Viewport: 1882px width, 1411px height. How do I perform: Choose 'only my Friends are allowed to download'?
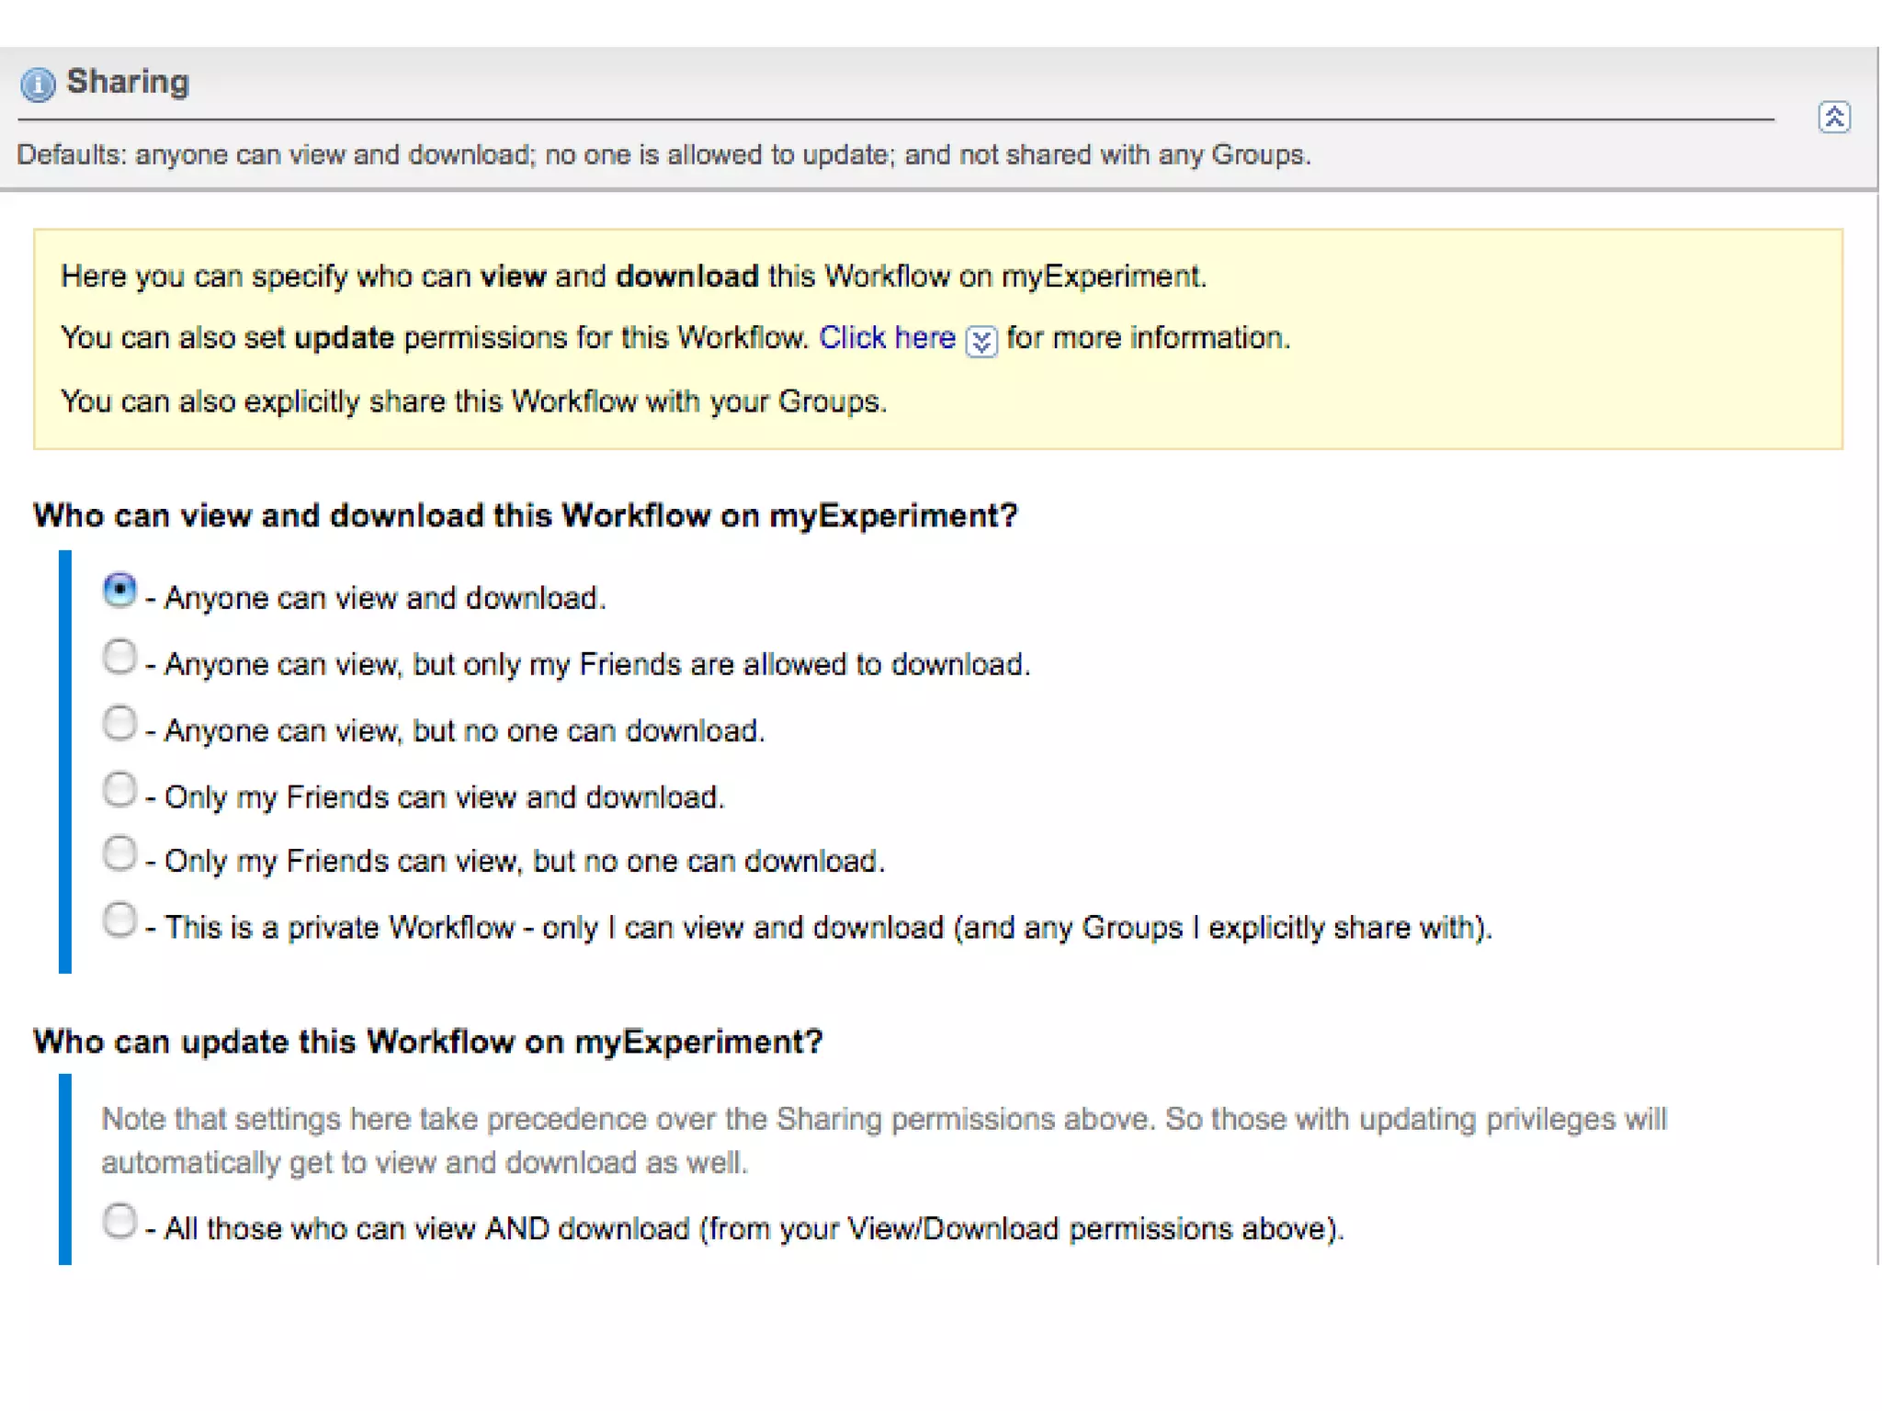click(119, 657)
